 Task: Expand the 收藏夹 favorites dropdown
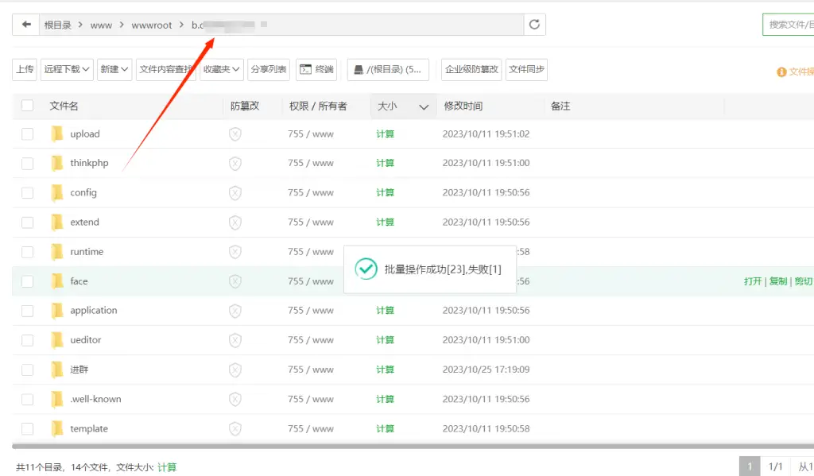click(221, 70)
